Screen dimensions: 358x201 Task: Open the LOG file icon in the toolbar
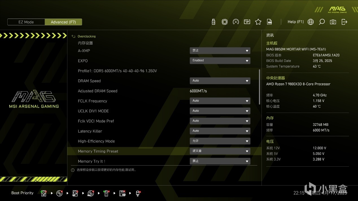pos(270,22)
